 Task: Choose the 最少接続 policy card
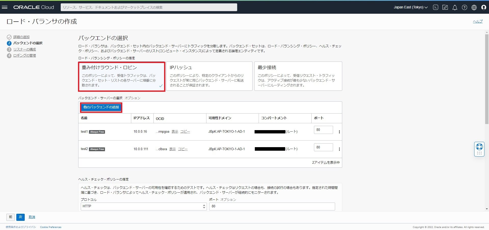pyautogui.click(x=298, y=76)
